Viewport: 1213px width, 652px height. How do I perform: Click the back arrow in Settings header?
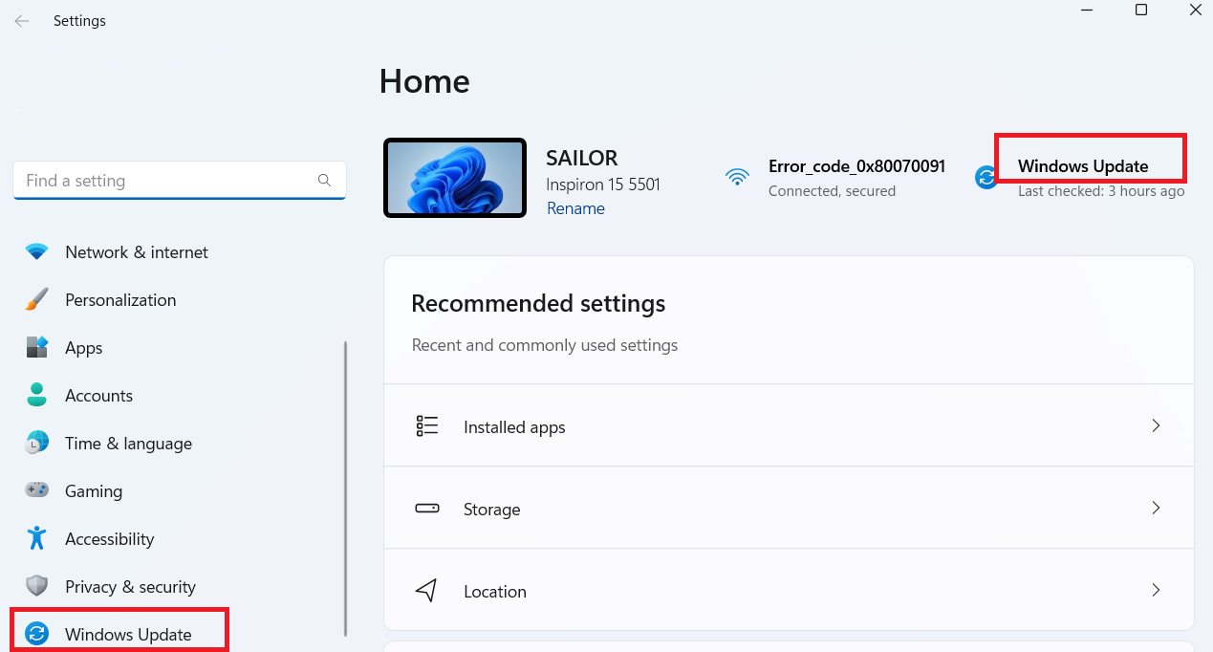21,20
